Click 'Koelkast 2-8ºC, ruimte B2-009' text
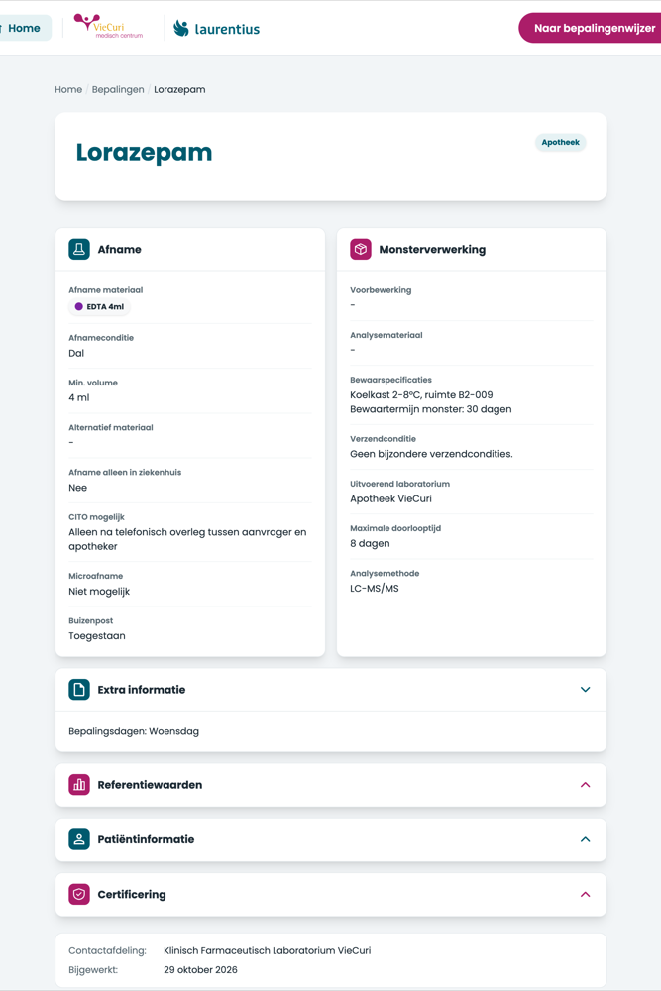 click(421, 395)
